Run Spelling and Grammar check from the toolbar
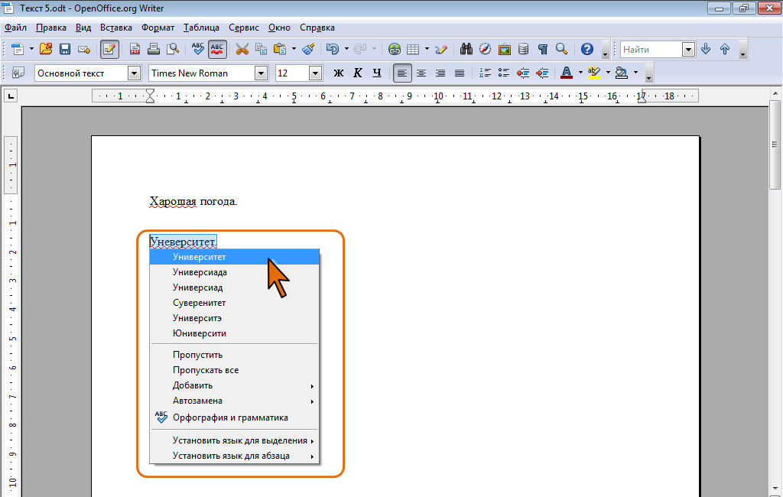Screen dimensions: 783x497 click(x=198, y=49)
